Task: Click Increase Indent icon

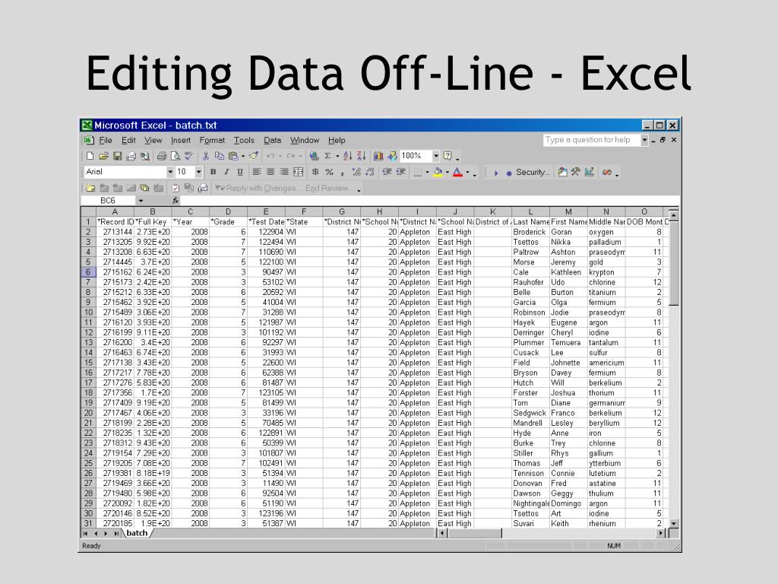Action: point(400,173)
